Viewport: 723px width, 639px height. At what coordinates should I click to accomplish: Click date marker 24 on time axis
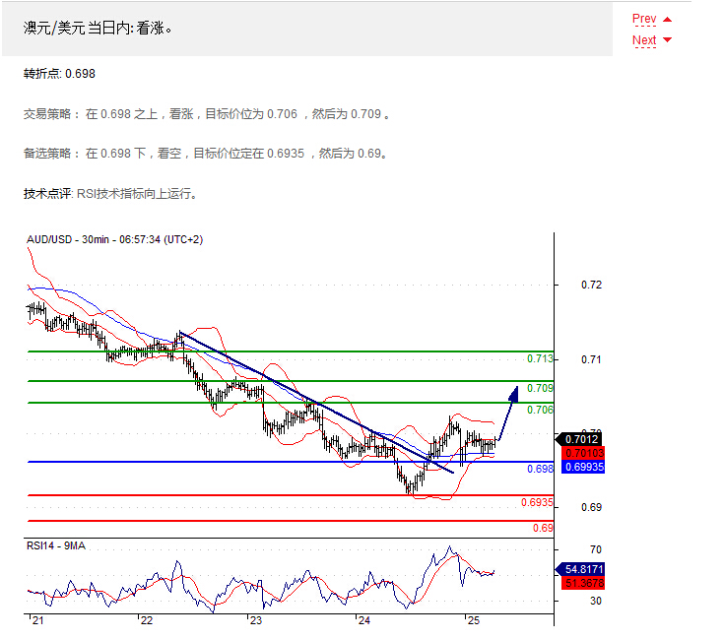[364, 620]
